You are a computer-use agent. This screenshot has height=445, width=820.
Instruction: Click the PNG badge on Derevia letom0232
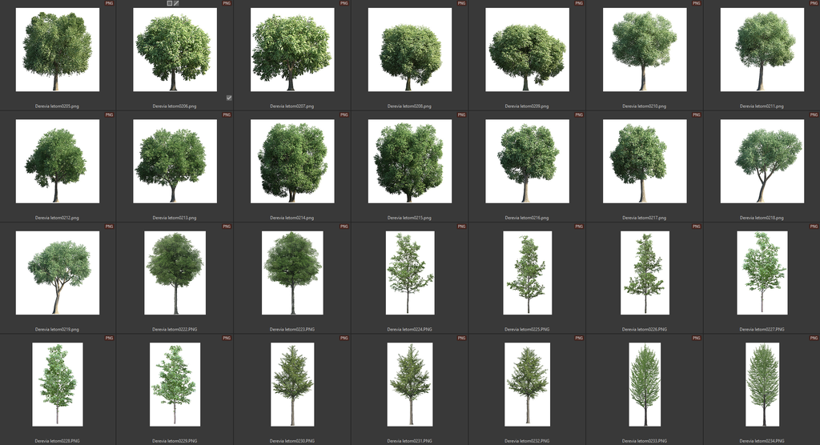pos(578,339)
